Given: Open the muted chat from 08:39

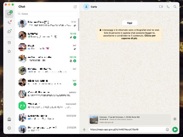Looking at the screenshot, I should tap(47, 59).
